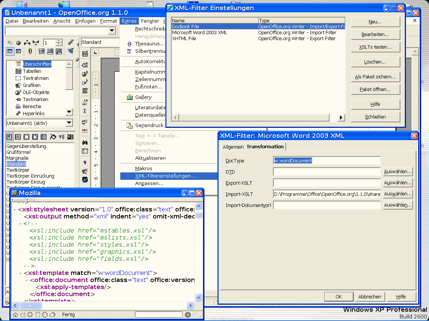
Task: Collapse the xsl:stylesheet node in Mozilla
Action: coord(15,209)
